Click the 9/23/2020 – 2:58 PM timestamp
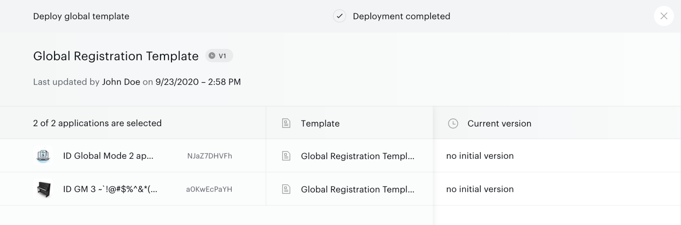Image resolution: width=681 pixels, height=225 pixels. pos(198,82)
